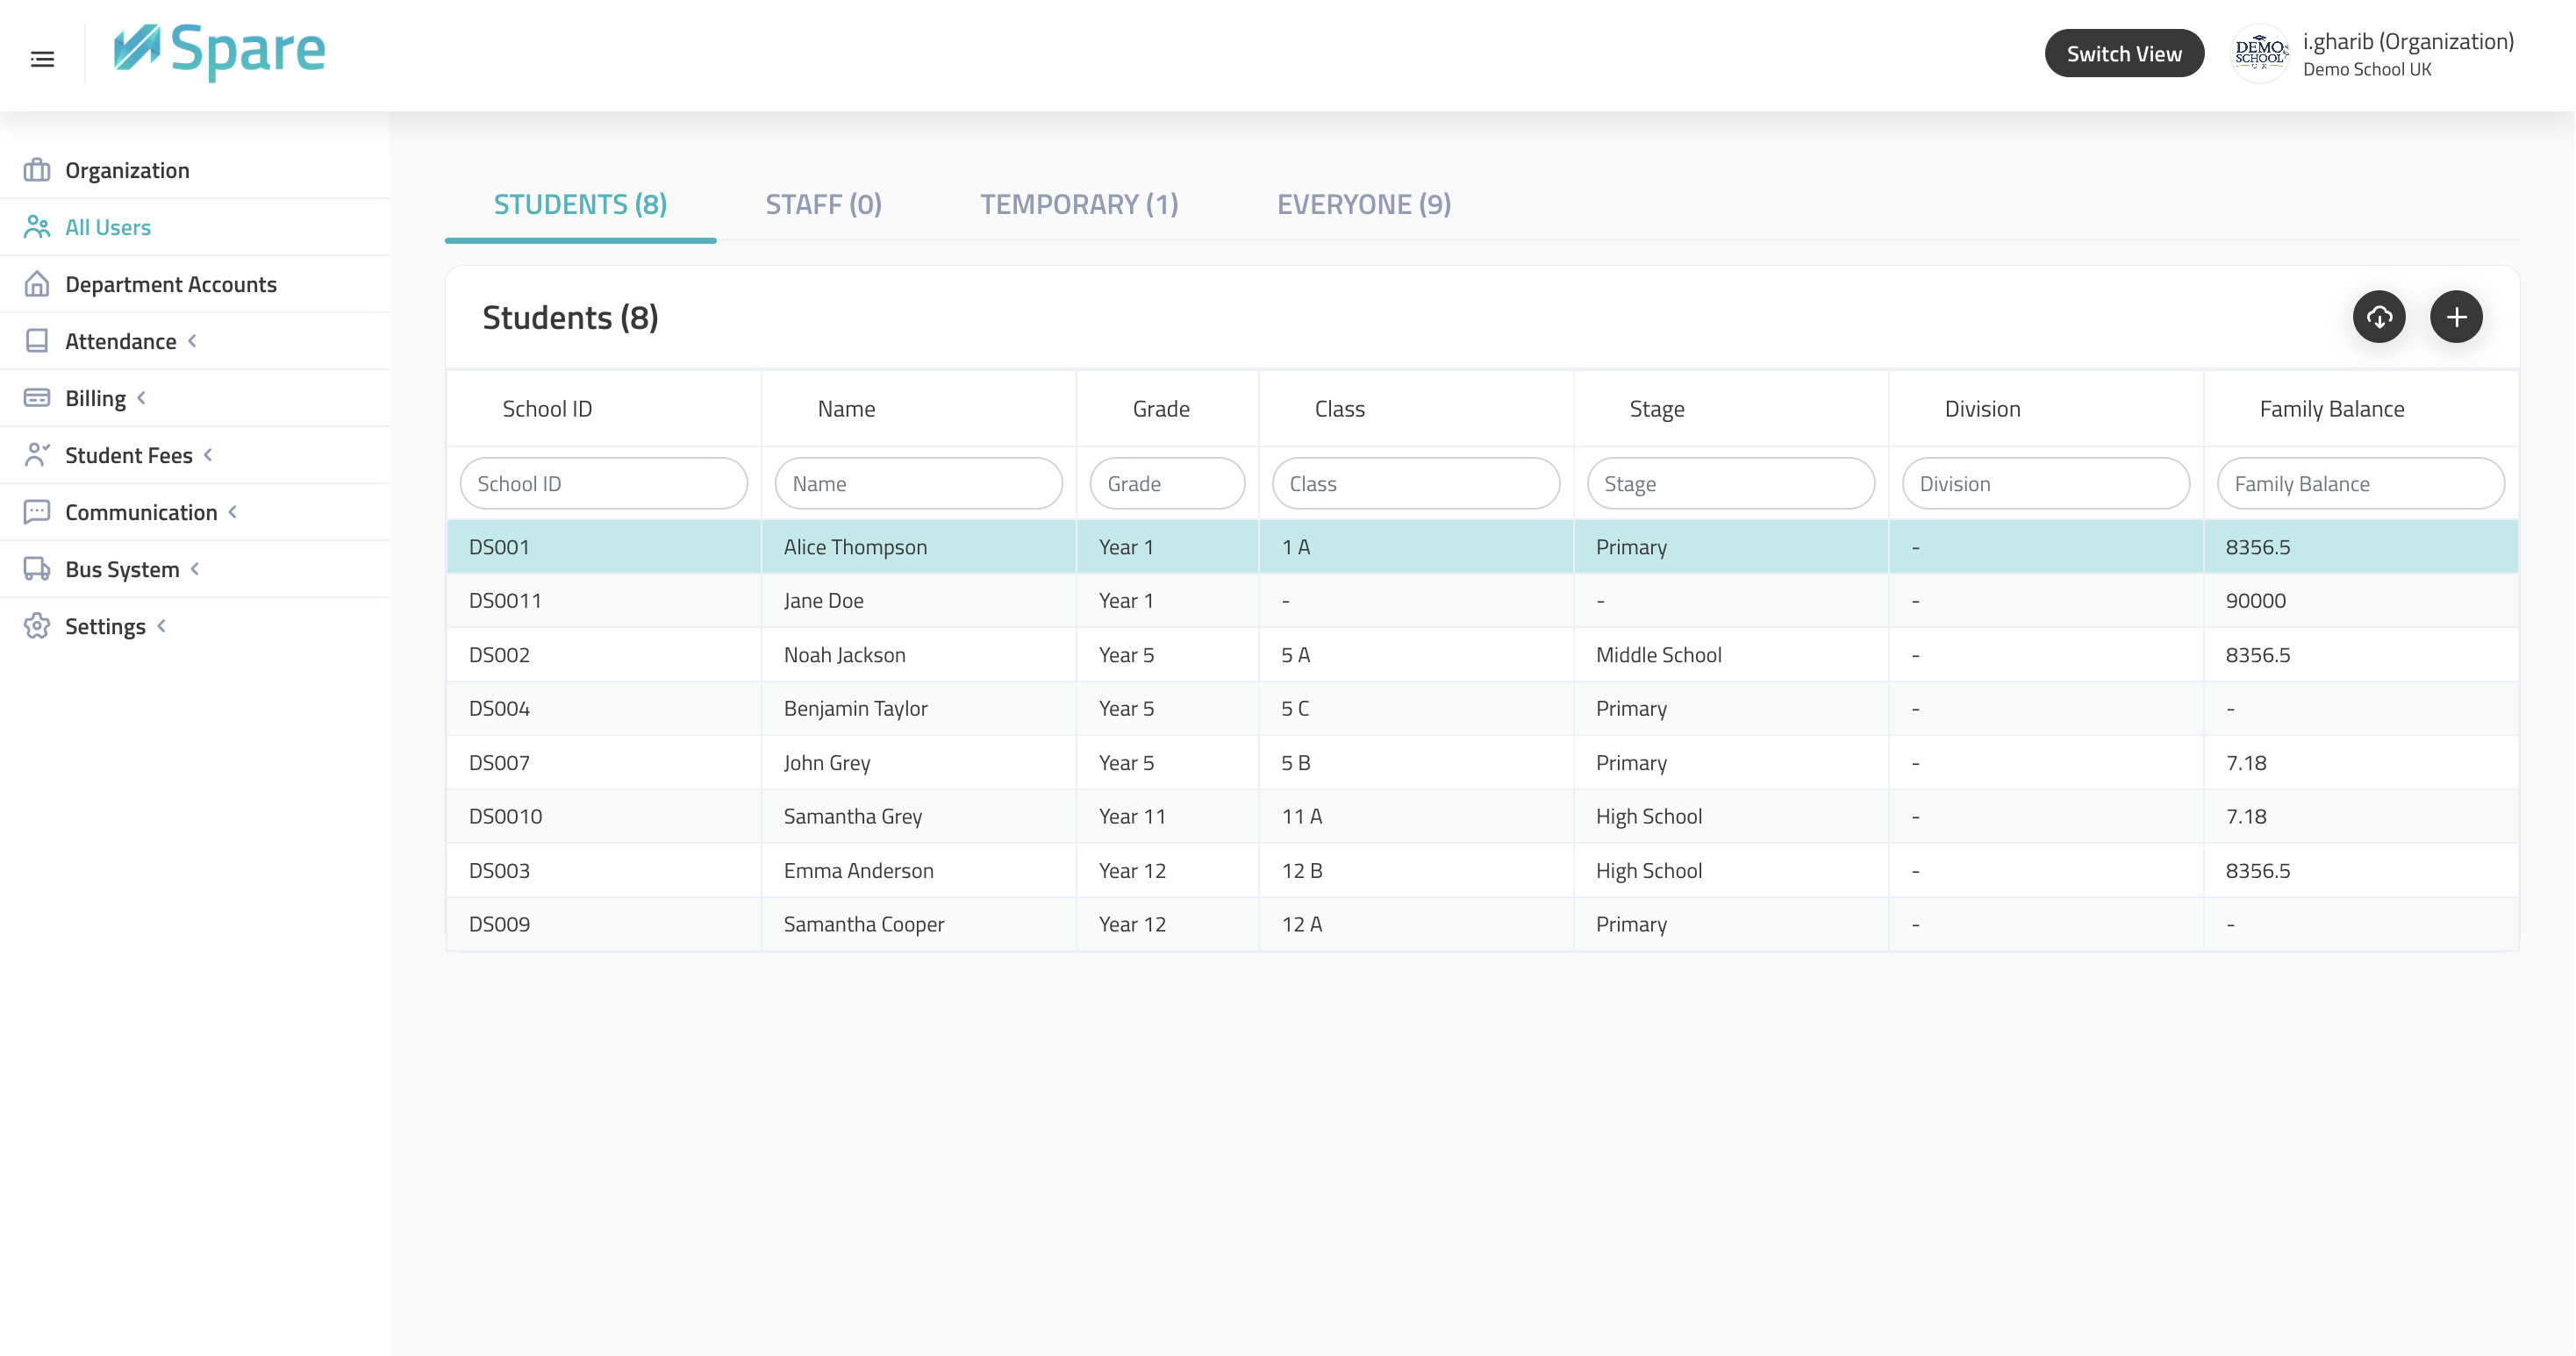Expand the Billing submenu chevron
Viewport: 2576px width, 1356px height.
pos(141,398)
